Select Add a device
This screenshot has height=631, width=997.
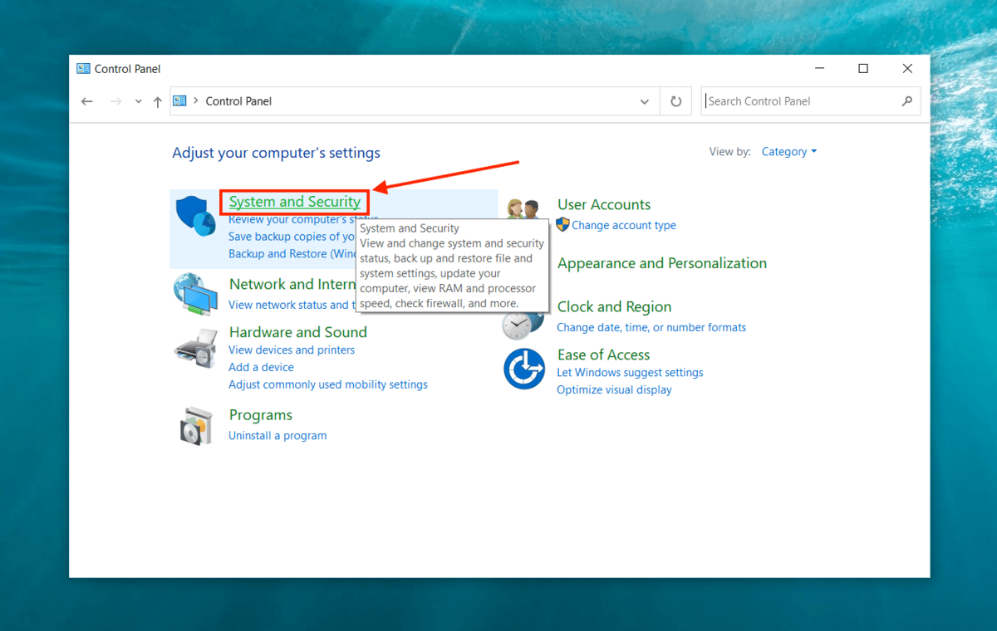coord(261,368)
